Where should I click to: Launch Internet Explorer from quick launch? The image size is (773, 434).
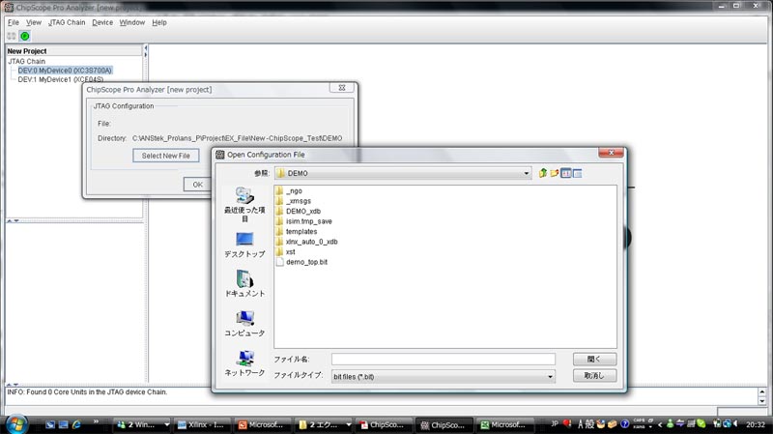pos(76,424)
